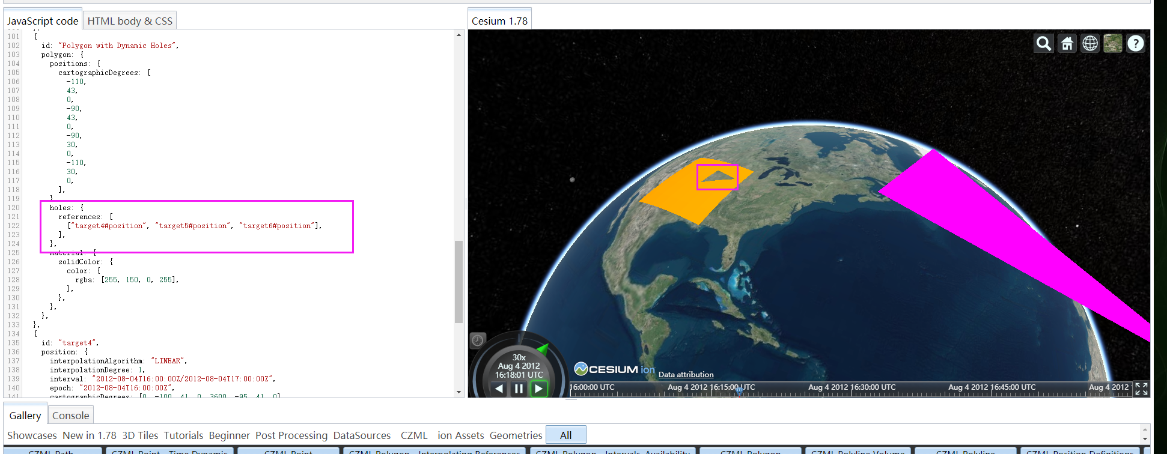
Task: Click the Cesium ion logo
Action: click(x=614, y=369)
